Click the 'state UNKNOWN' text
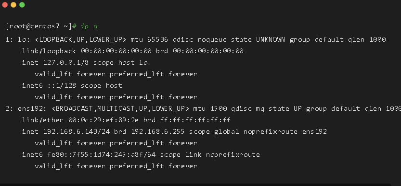This screenshot has width=401, height=186. (258, 40)
